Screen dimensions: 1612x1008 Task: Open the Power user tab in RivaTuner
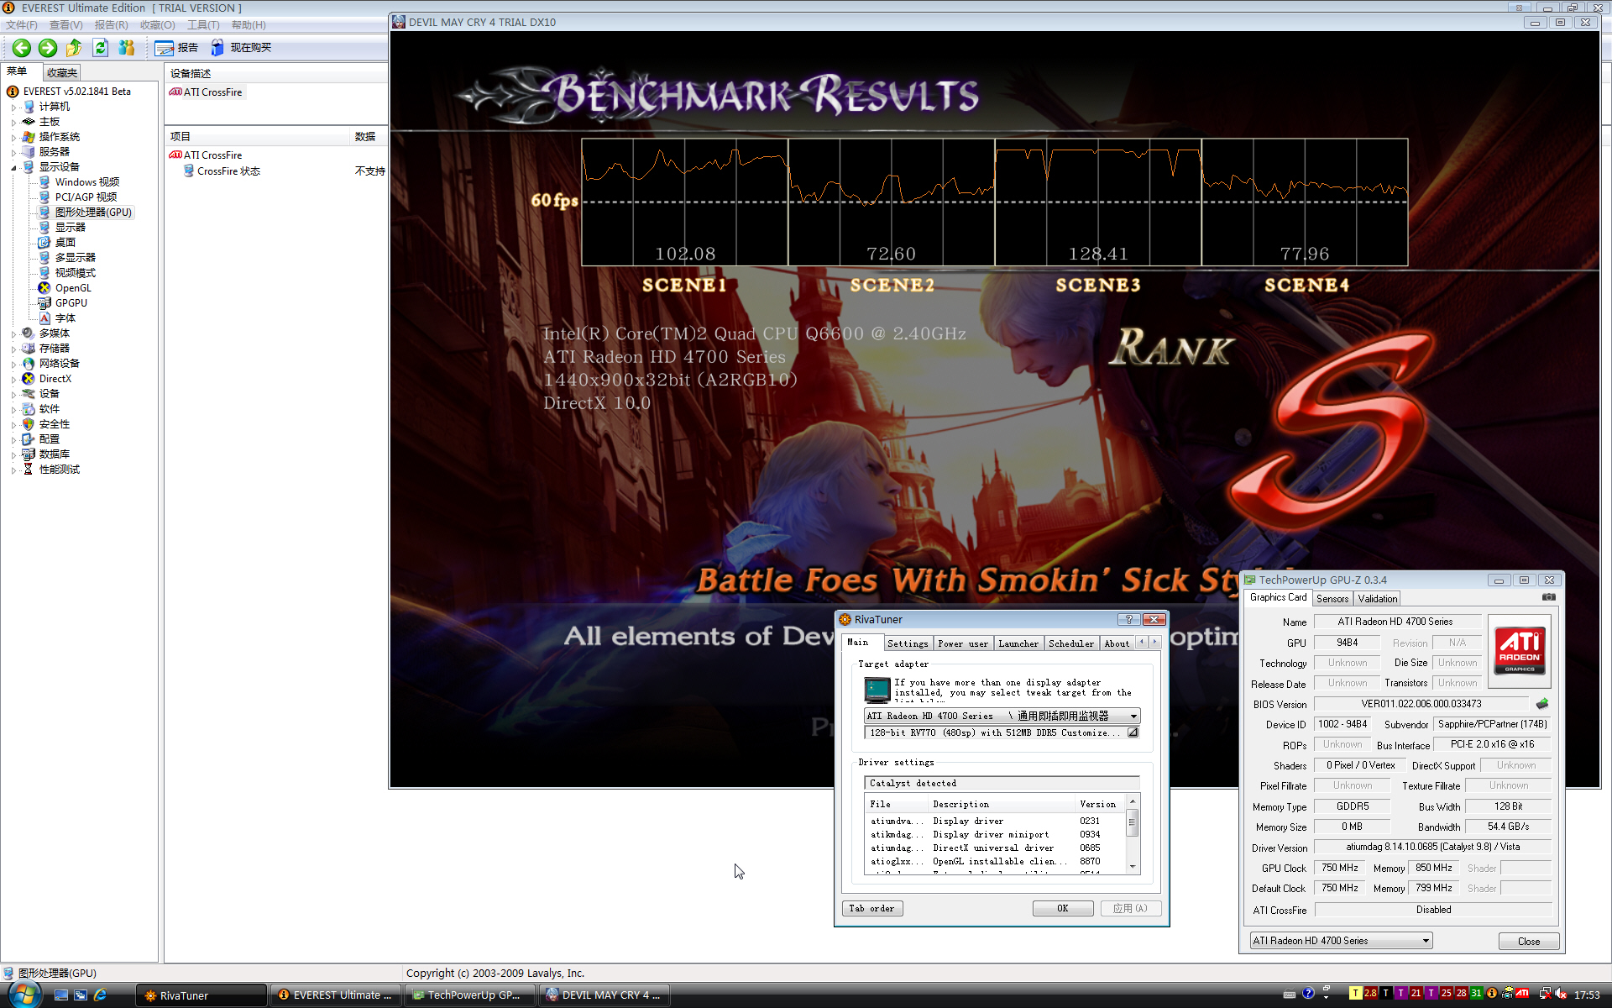click(x=963, y=643)
